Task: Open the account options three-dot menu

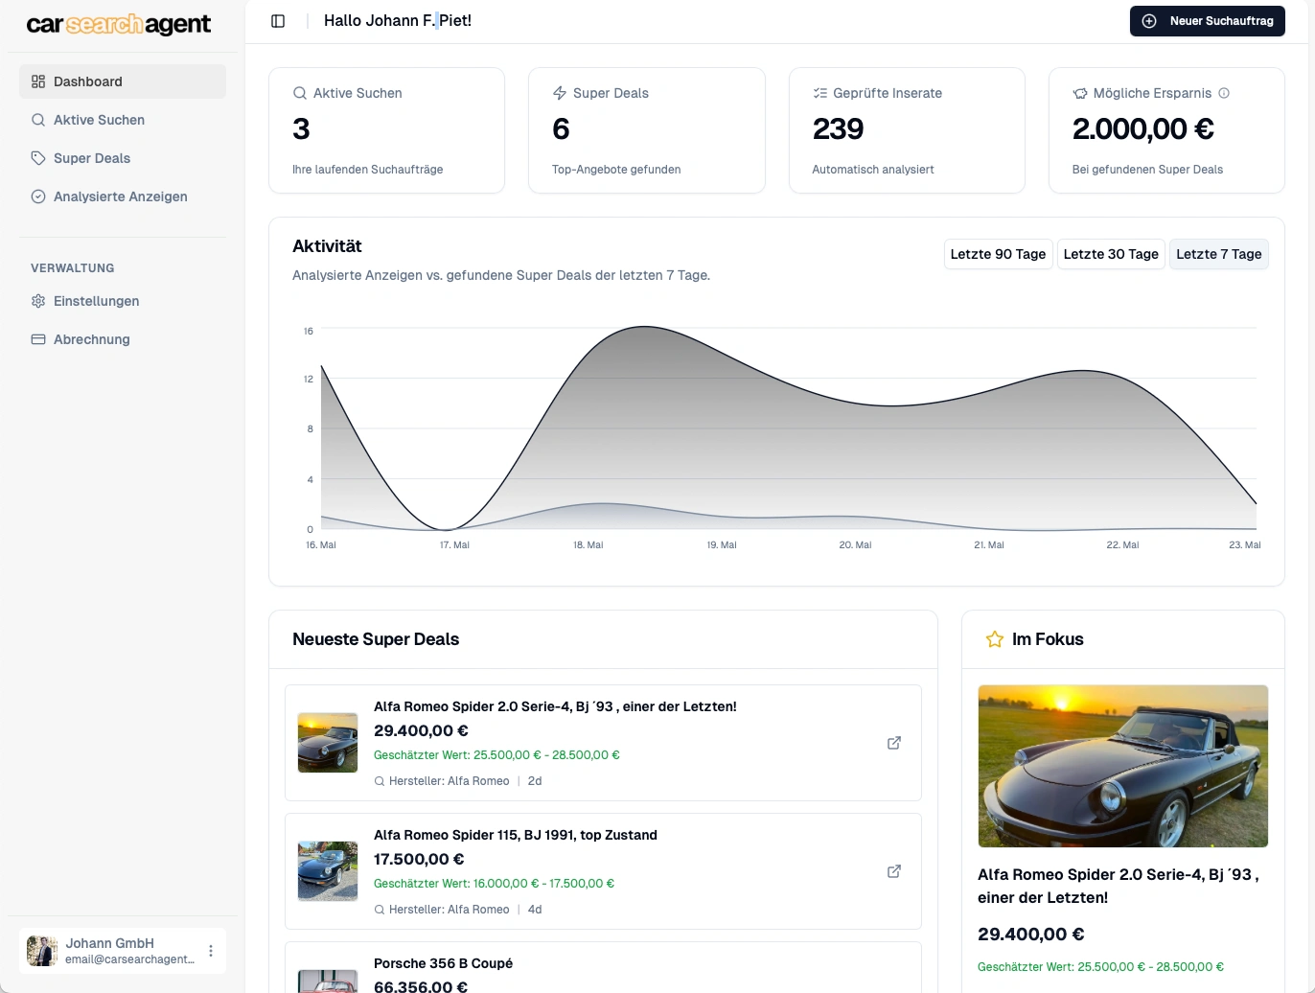Action: (211, 951)
